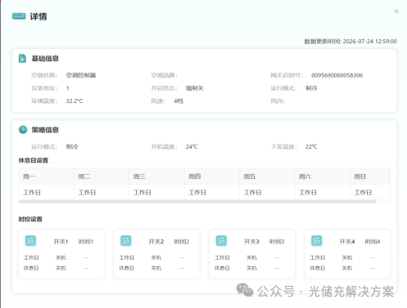Click the 基础信息 section heading

(x=45, y=58)
